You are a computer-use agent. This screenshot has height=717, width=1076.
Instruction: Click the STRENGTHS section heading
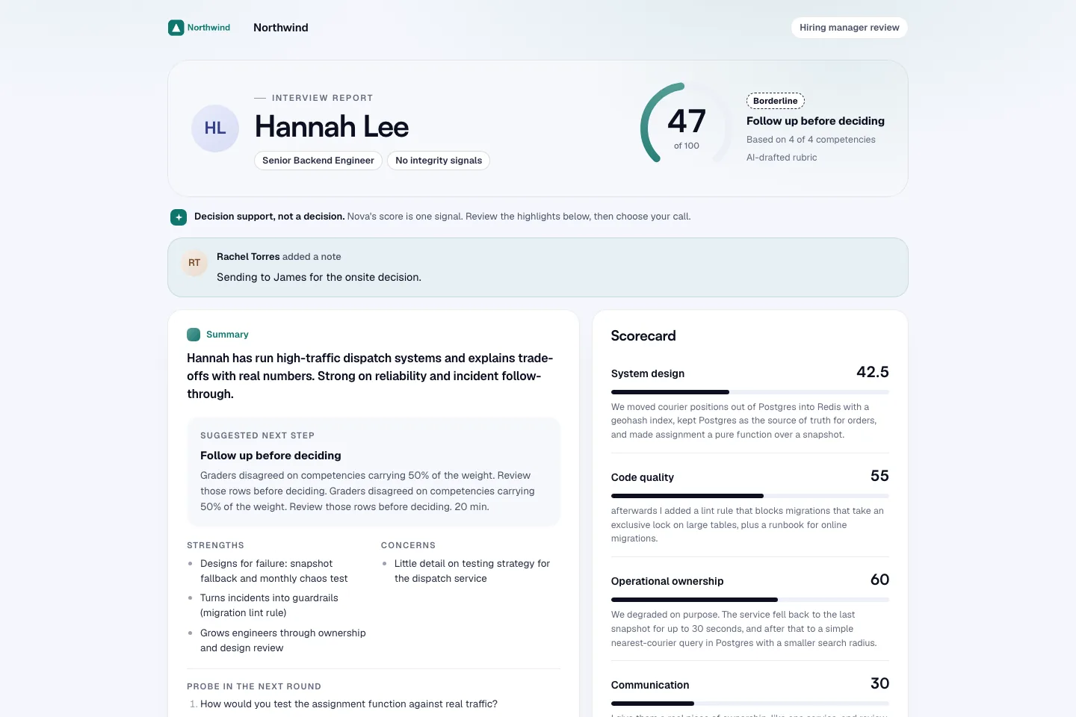tap(215, 545)
